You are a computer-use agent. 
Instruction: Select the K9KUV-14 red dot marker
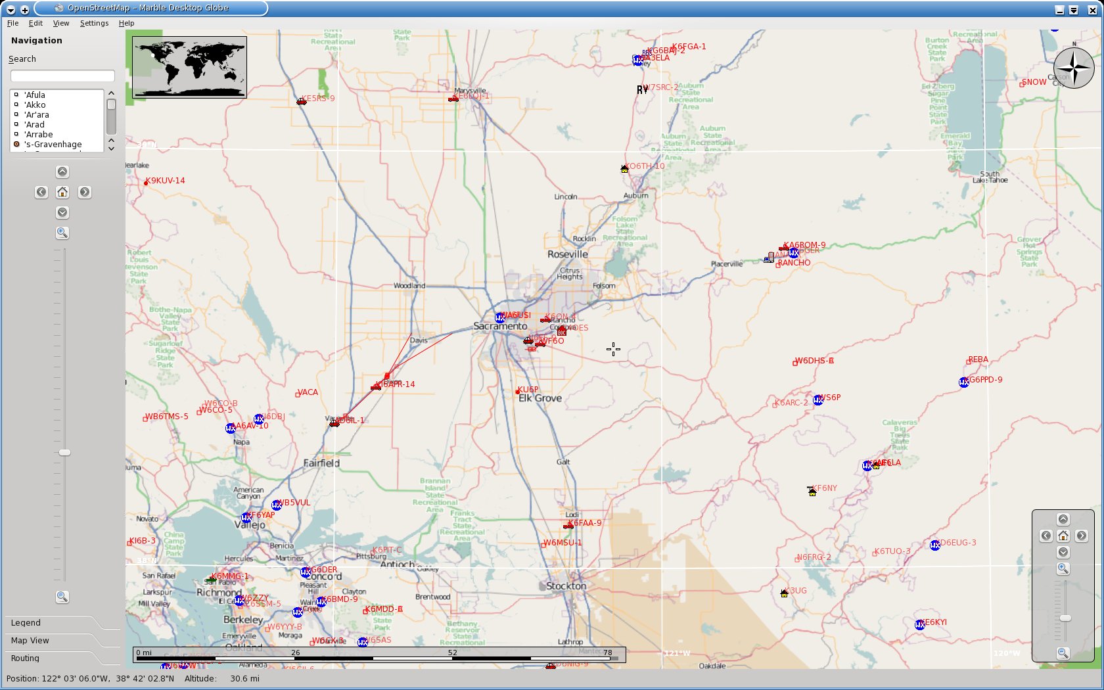point(146,183)
